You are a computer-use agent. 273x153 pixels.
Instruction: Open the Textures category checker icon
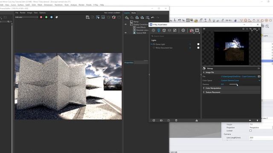pos(174,30)
